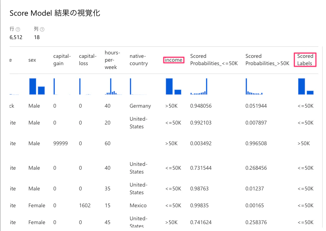
Task: Click the 0.01237 probability value
Action: point(255,188)
